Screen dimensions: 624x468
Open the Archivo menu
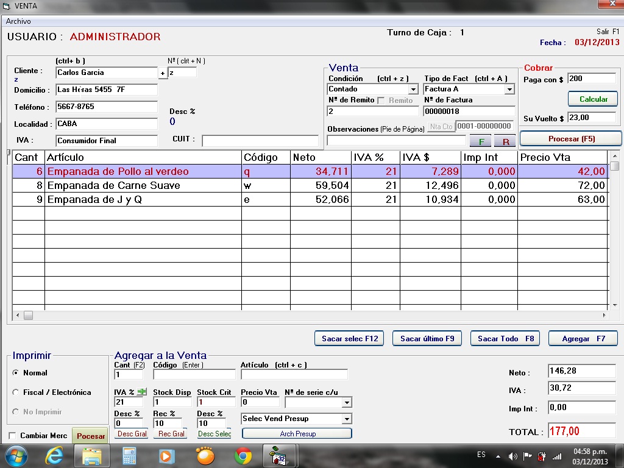[18, 21]
